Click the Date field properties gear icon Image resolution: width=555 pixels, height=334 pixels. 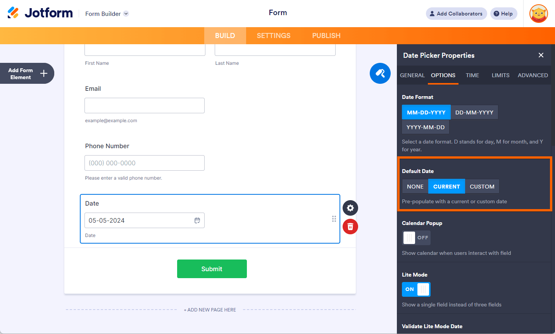(350, 208)
